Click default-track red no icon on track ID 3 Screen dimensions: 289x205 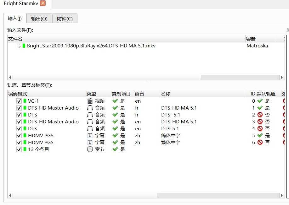260,122
